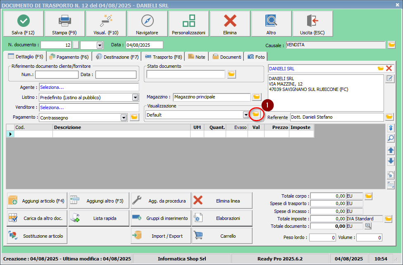Open folder icon next to Causale field
The height and width of the screenshot is (265, 403).
click(391, 45)
